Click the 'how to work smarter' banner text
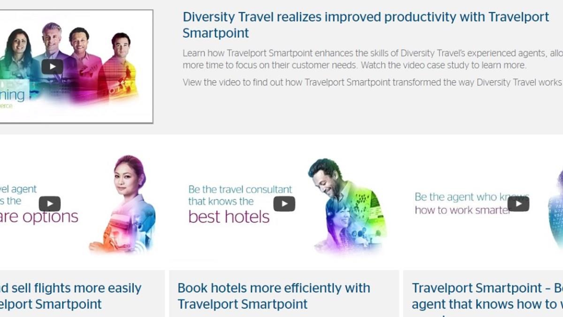The width and height of the screenshot is (563, 317). point(462,210)
